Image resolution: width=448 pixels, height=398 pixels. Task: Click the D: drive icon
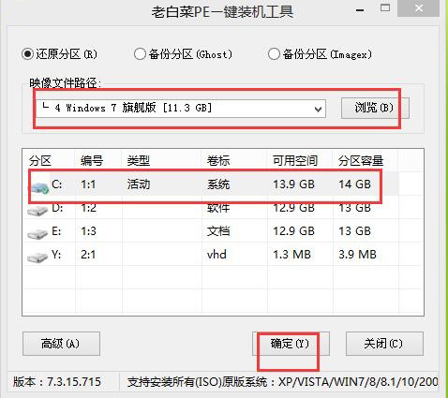(x=37, y=211)
